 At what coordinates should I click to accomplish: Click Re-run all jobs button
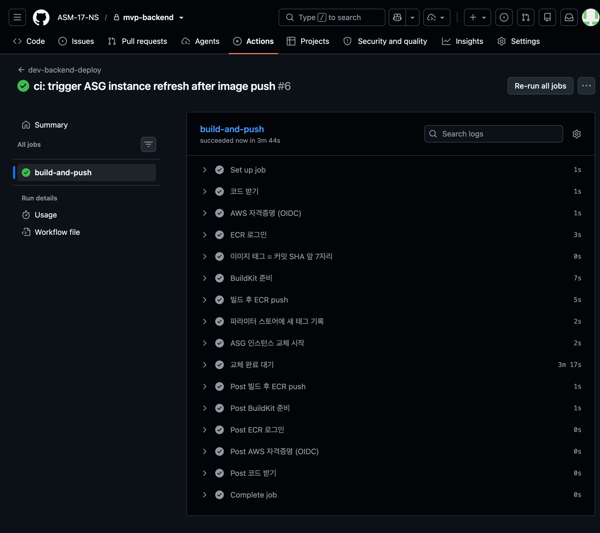pos(540,86)
